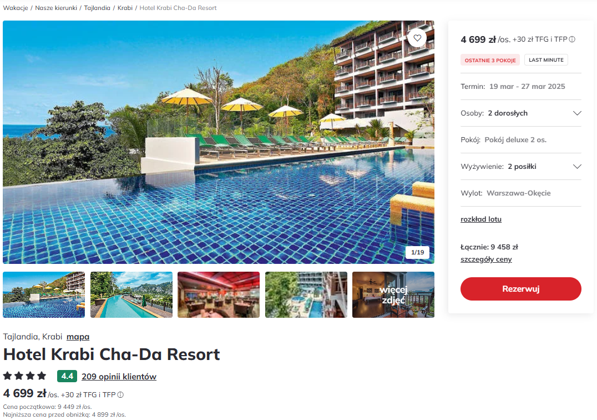The width and height of the screenshot is (597, 420).
Task: Expand the Wyżywienie 2 posiłki dropdown
Action: 521,167
